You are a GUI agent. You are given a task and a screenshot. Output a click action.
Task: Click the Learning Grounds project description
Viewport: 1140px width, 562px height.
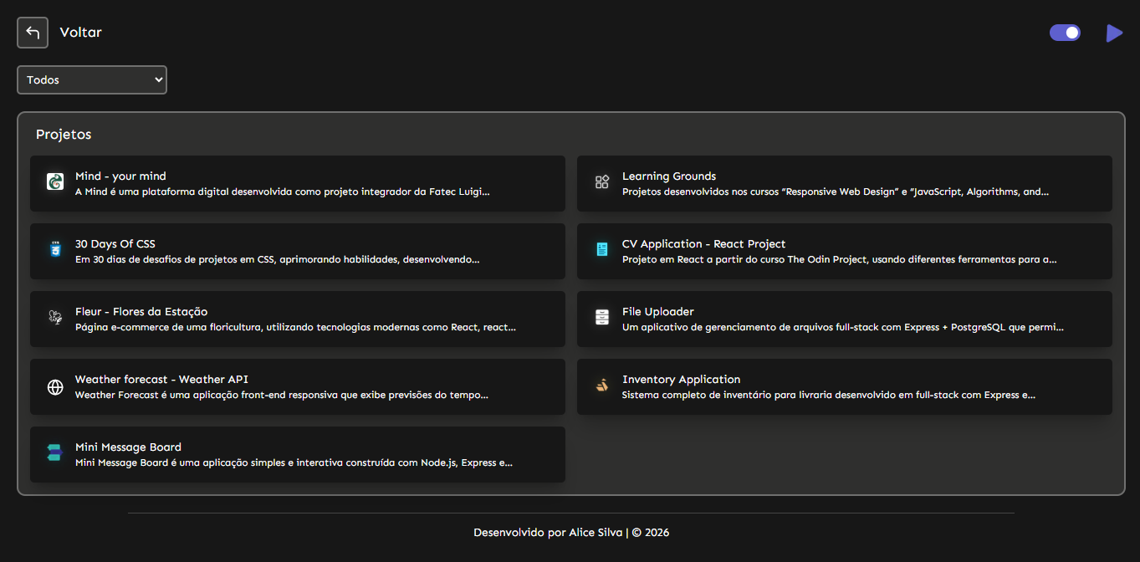(836, 192)
